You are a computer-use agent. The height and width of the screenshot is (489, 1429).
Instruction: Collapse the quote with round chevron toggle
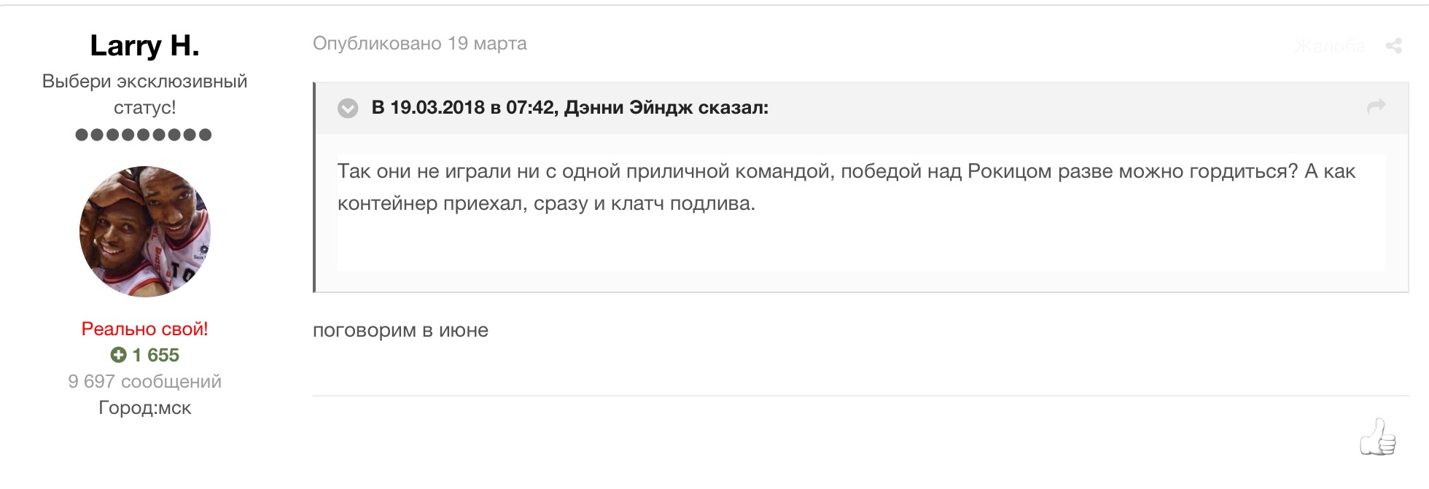click(348, 109)
